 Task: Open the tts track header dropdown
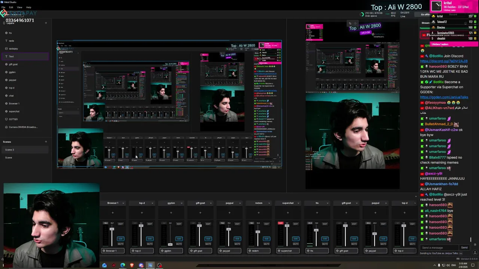327,203
